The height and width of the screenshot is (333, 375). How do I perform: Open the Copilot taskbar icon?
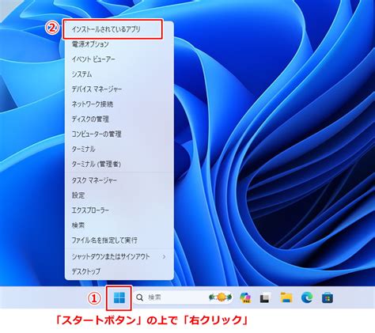(x=245, y=297)
